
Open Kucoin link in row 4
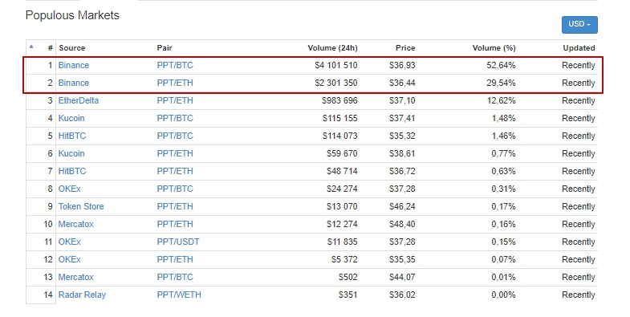(71, 118)
